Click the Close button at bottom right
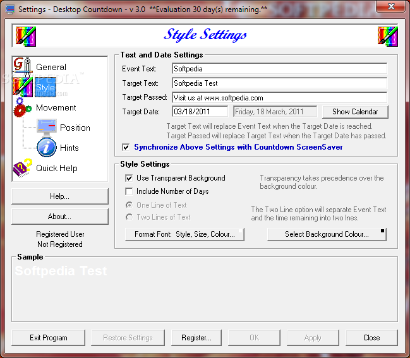Screen dimensions: 410x358 371,338
